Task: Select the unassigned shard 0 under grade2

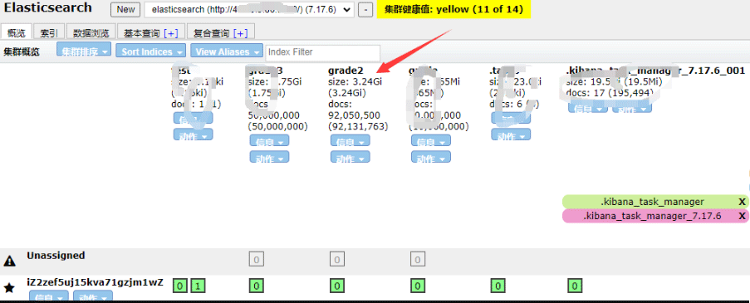Action: (x=336, y=260)
